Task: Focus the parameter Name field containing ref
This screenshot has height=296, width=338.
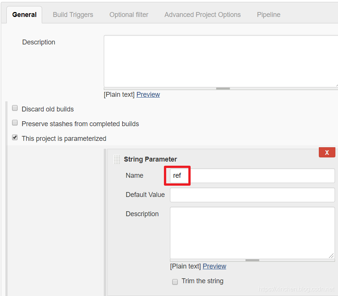Action: tap(252, 175)
